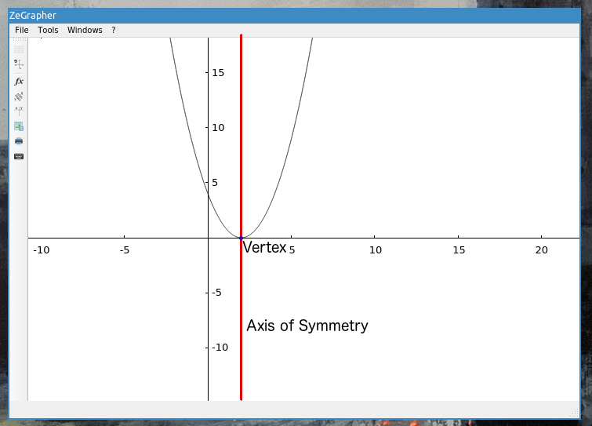Click the window resize grip corner

574,413
